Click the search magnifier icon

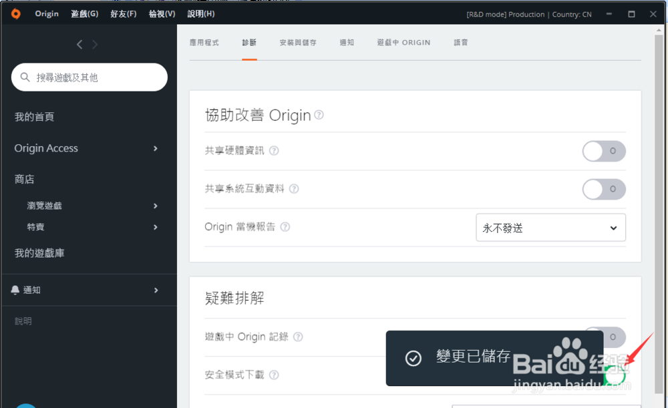pos(25,77)
